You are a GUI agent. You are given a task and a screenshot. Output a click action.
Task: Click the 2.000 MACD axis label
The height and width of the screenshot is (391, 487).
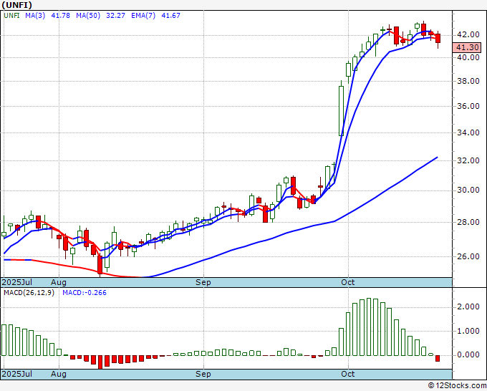tap(468, 306)
